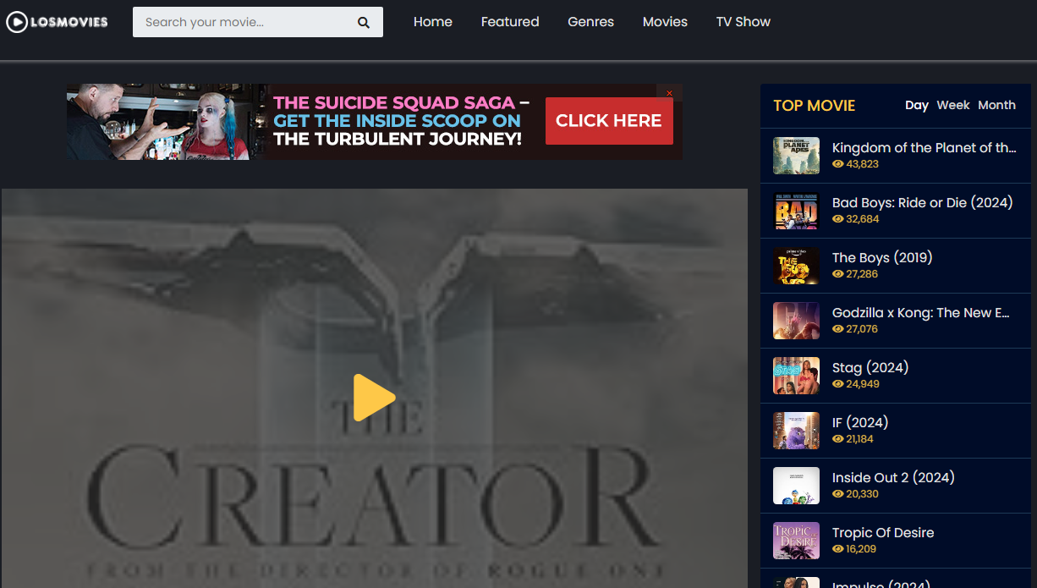Go to the Home page
Viewport: 1037px width, 588px height.
click(x=433, y=22)
